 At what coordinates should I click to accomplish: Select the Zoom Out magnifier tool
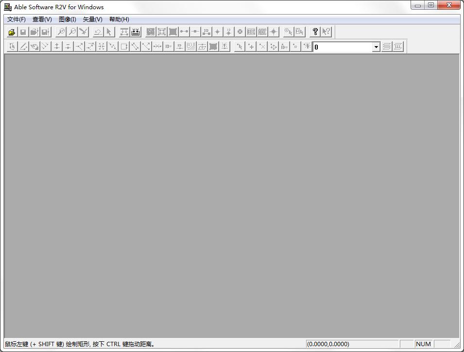[x=71, y=32]
